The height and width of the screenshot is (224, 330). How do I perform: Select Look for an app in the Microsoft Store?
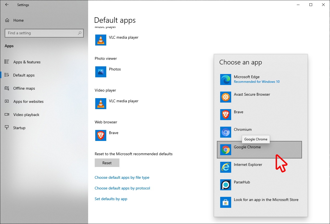pos(259,202)
